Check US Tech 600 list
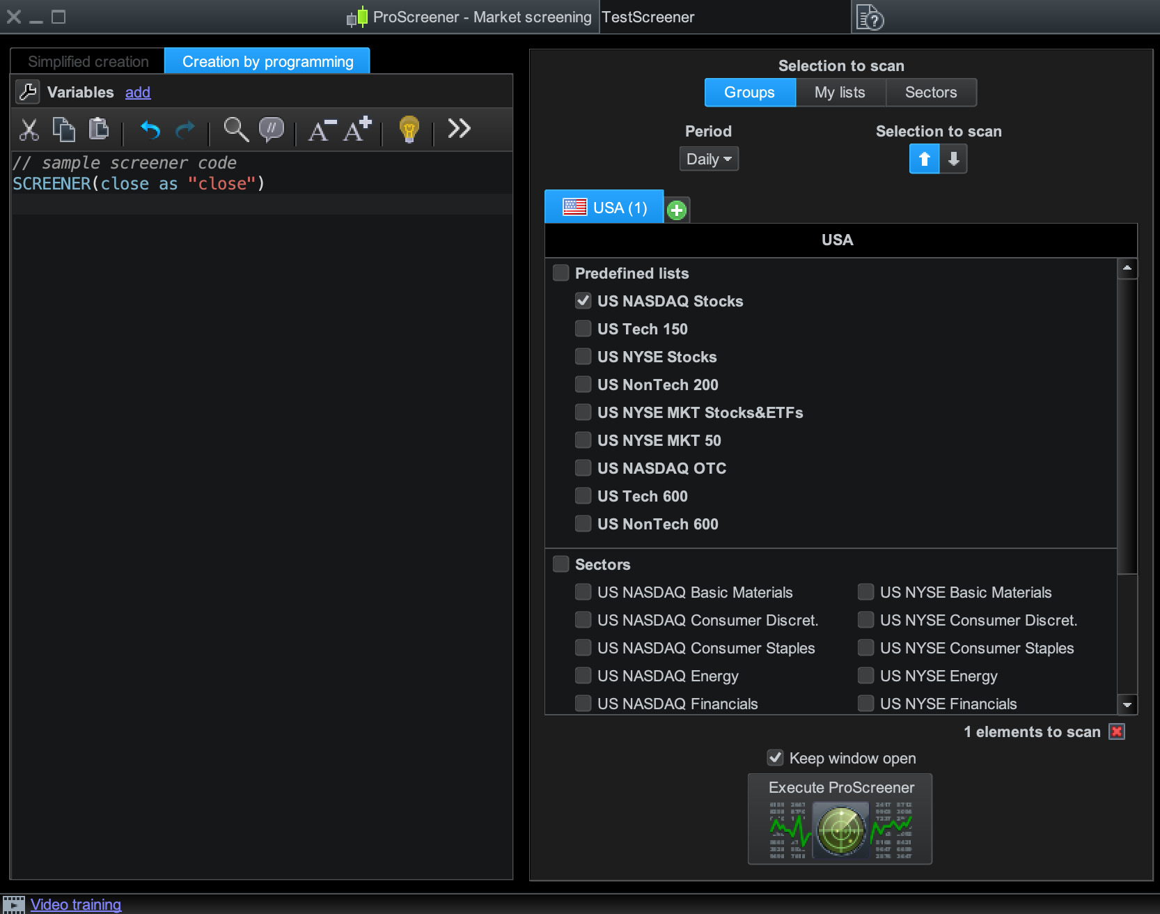The height and width of the screenshot is (914, 1160). pos(583,495)
